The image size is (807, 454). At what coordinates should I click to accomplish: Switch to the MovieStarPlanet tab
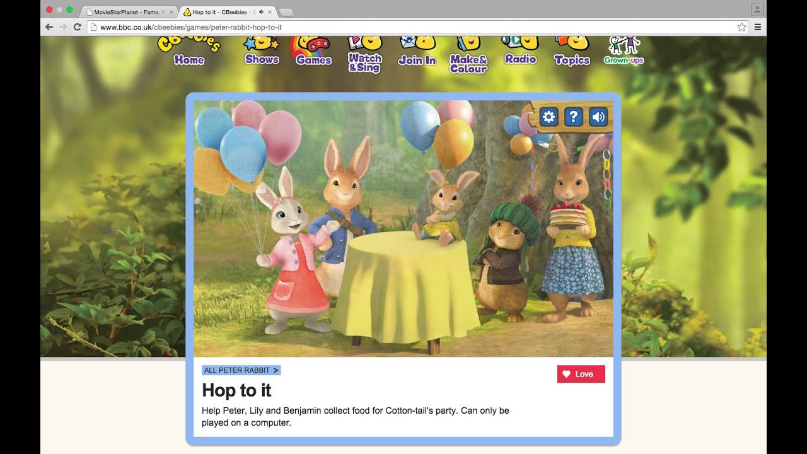129,12
